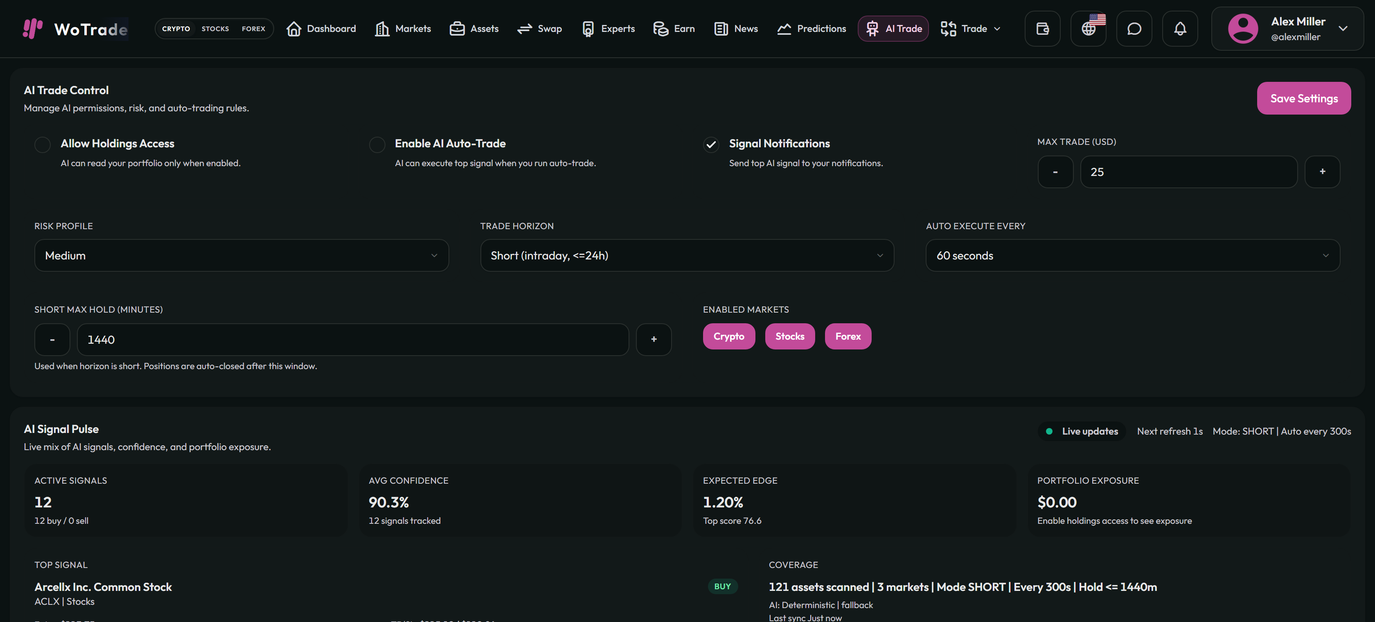Viewport: 1375px width, 622px height.
Task: Click the @alexmiller username text
Action: pyautogui.click(x=1296, y=37)
